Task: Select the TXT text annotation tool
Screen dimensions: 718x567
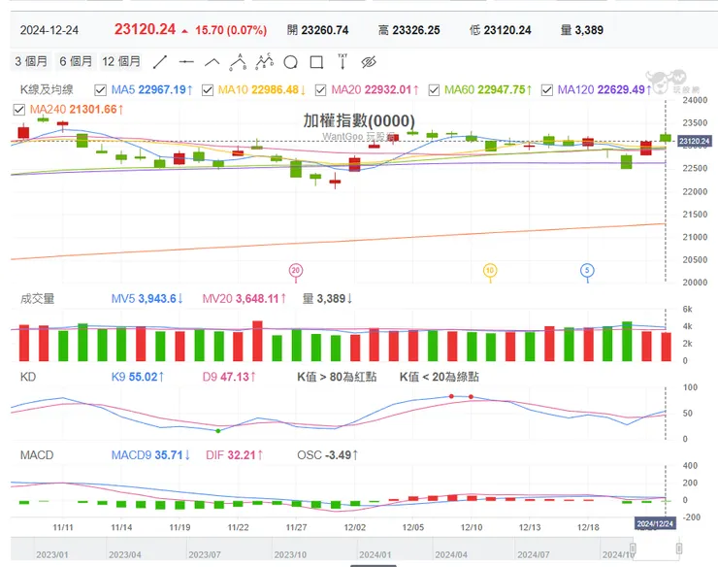Action: (x=343, y=61)
